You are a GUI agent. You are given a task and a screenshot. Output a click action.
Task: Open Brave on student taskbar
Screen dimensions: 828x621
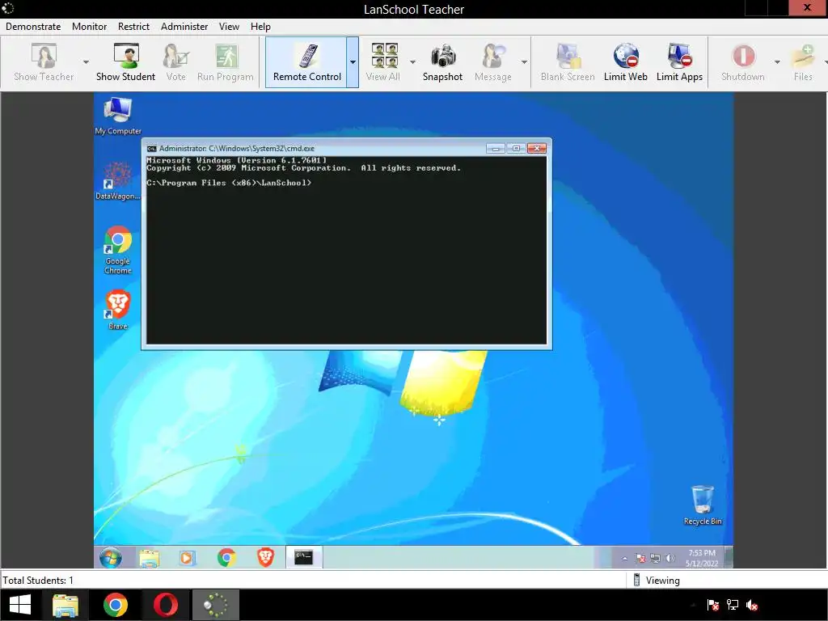(x=265, y=558)
